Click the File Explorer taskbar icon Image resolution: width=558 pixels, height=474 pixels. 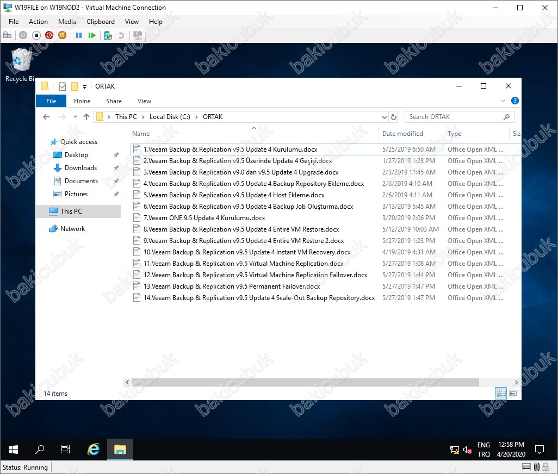click(120, 450)
